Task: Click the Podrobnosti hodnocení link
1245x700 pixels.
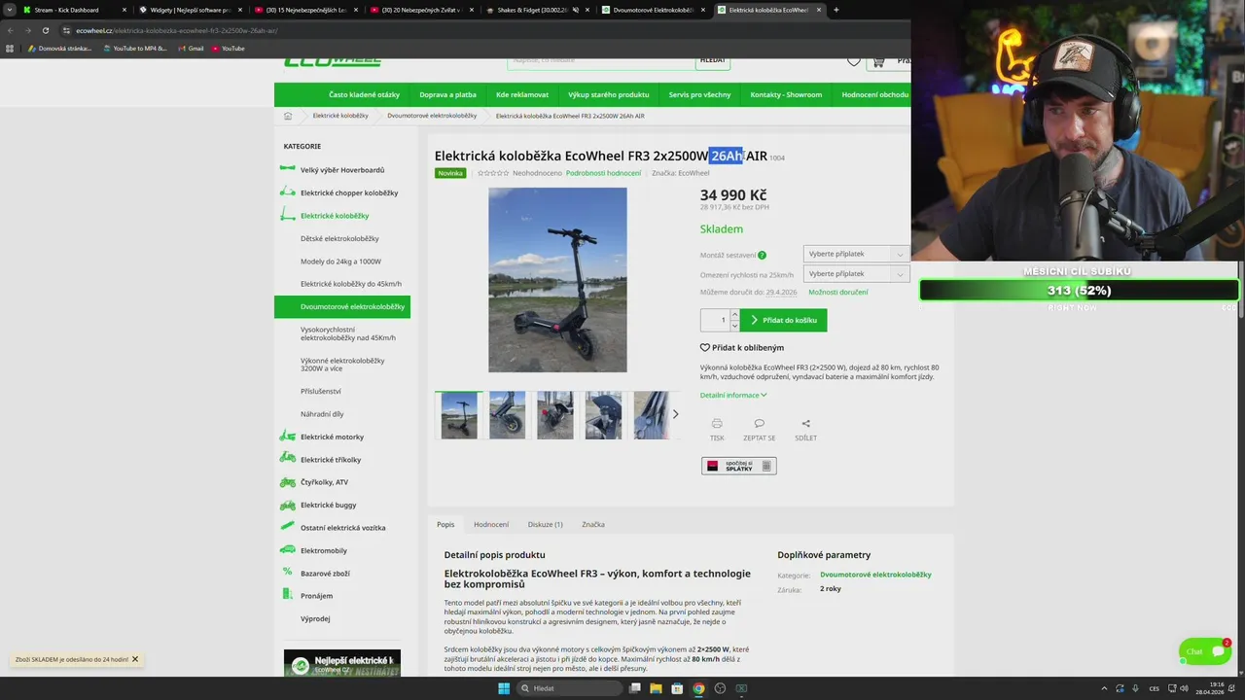Action: [603, 173]
